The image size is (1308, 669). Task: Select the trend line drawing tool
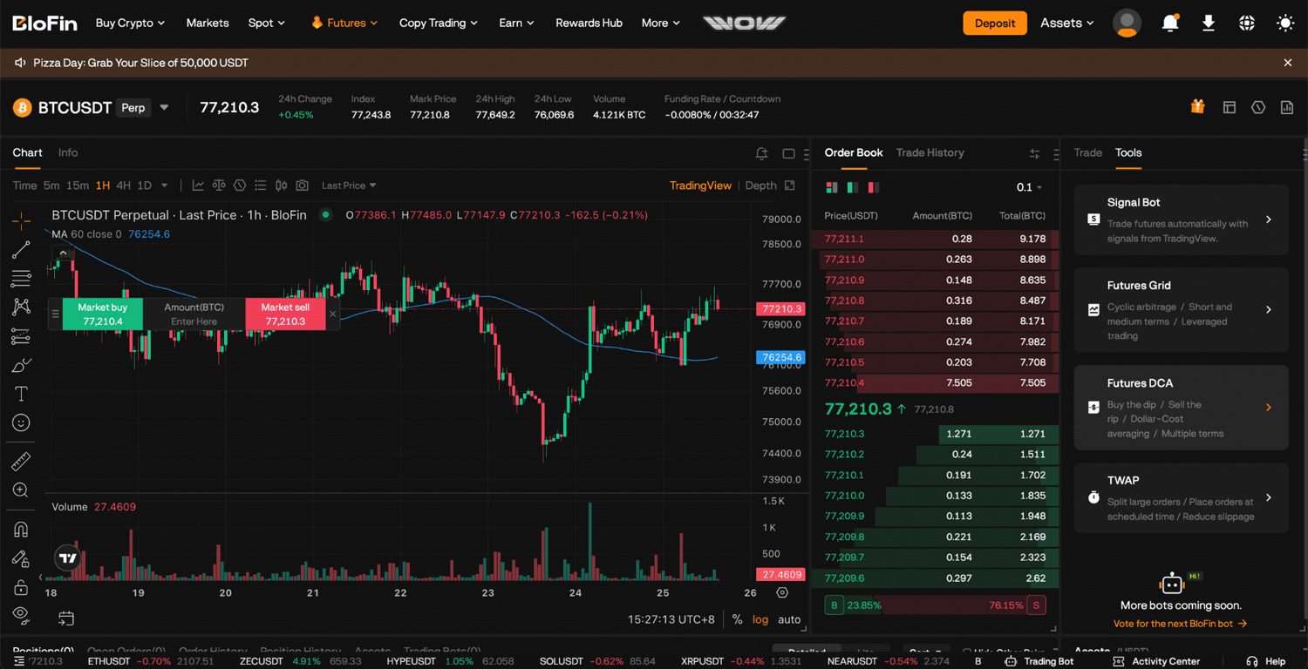[x=21, y=250]
